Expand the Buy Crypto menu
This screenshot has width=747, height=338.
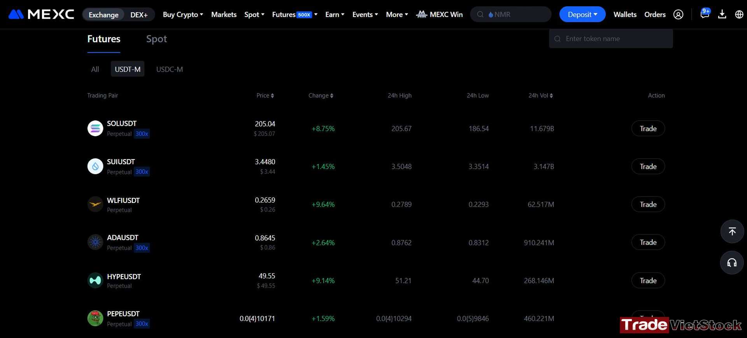coord(183,14)
